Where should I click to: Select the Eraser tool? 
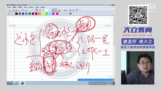pyautogui.click(x=65, y=10)
